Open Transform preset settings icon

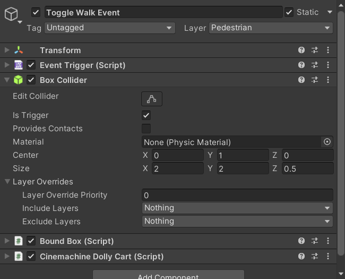pyautogui.click(x=315, y=50)
